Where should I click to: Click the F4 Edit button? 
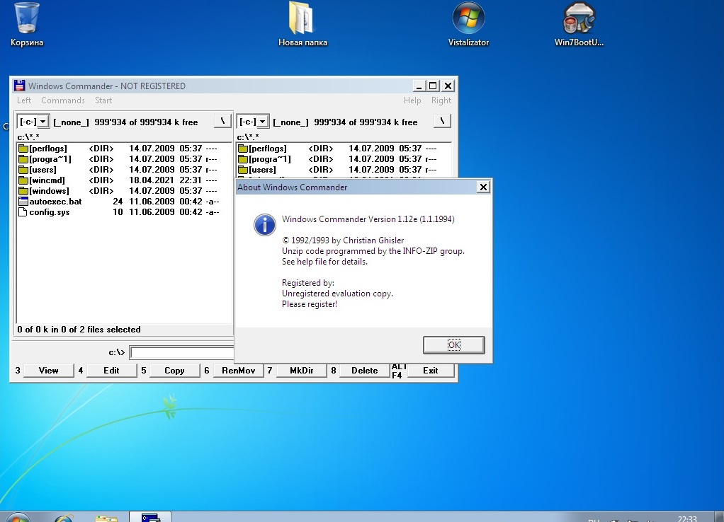pos(111,371)
